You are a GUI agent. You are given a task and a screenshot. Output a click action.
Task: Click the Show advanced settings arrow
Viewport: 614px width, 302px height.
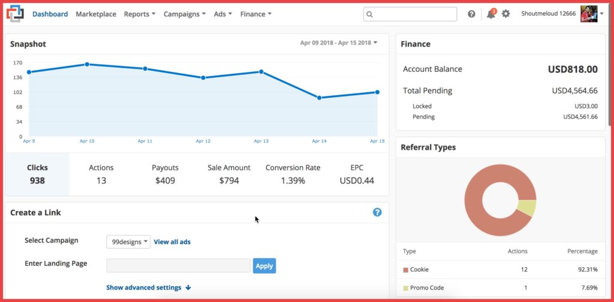tap(188, 288)
